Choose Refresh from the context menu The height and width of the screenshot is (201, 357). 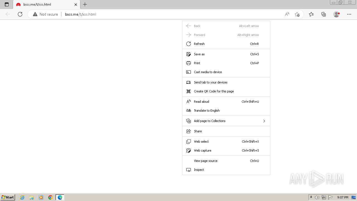click(226, 44)
